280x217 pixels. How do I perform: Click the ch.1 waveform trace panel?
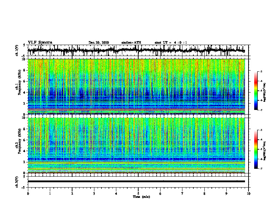[x=138, y=50]
